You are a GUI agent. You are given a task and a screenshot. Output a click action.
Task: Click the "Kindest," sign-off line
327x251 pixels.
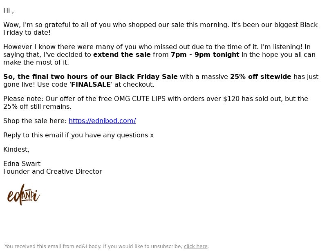tap(16, 149)
